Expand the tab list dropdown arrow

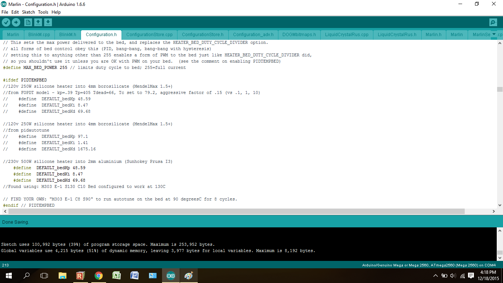click(x=494, y=34)
